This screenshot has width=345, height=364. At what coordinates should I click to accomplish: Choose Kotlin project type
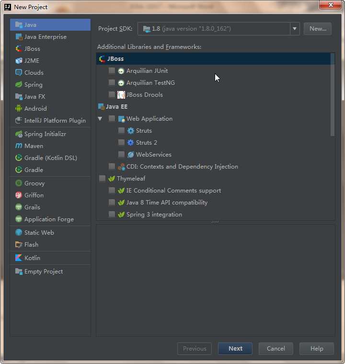pos(50,258)
